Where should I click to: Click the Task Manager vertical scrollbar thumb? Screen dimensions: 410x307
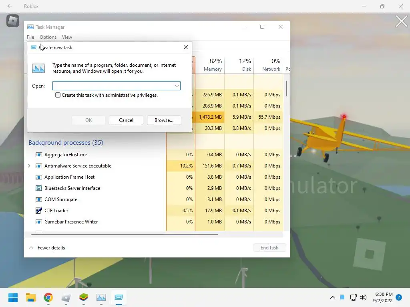coord(287,88)
